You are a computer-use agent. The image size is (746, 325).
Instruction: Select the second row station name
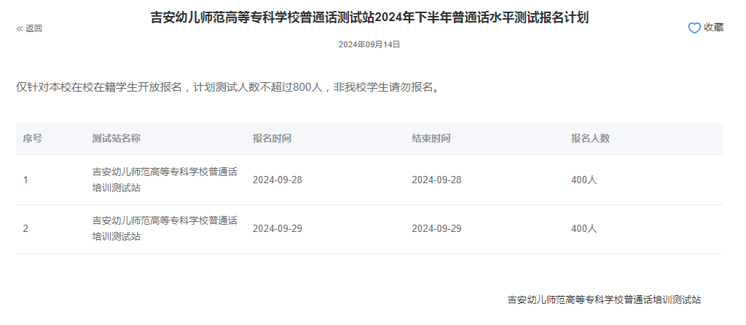click(x=165, y=228)
